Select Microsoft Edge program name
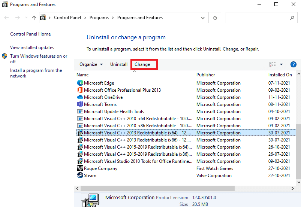The height and width of the screenshot is (207, 301). point(99,83)
